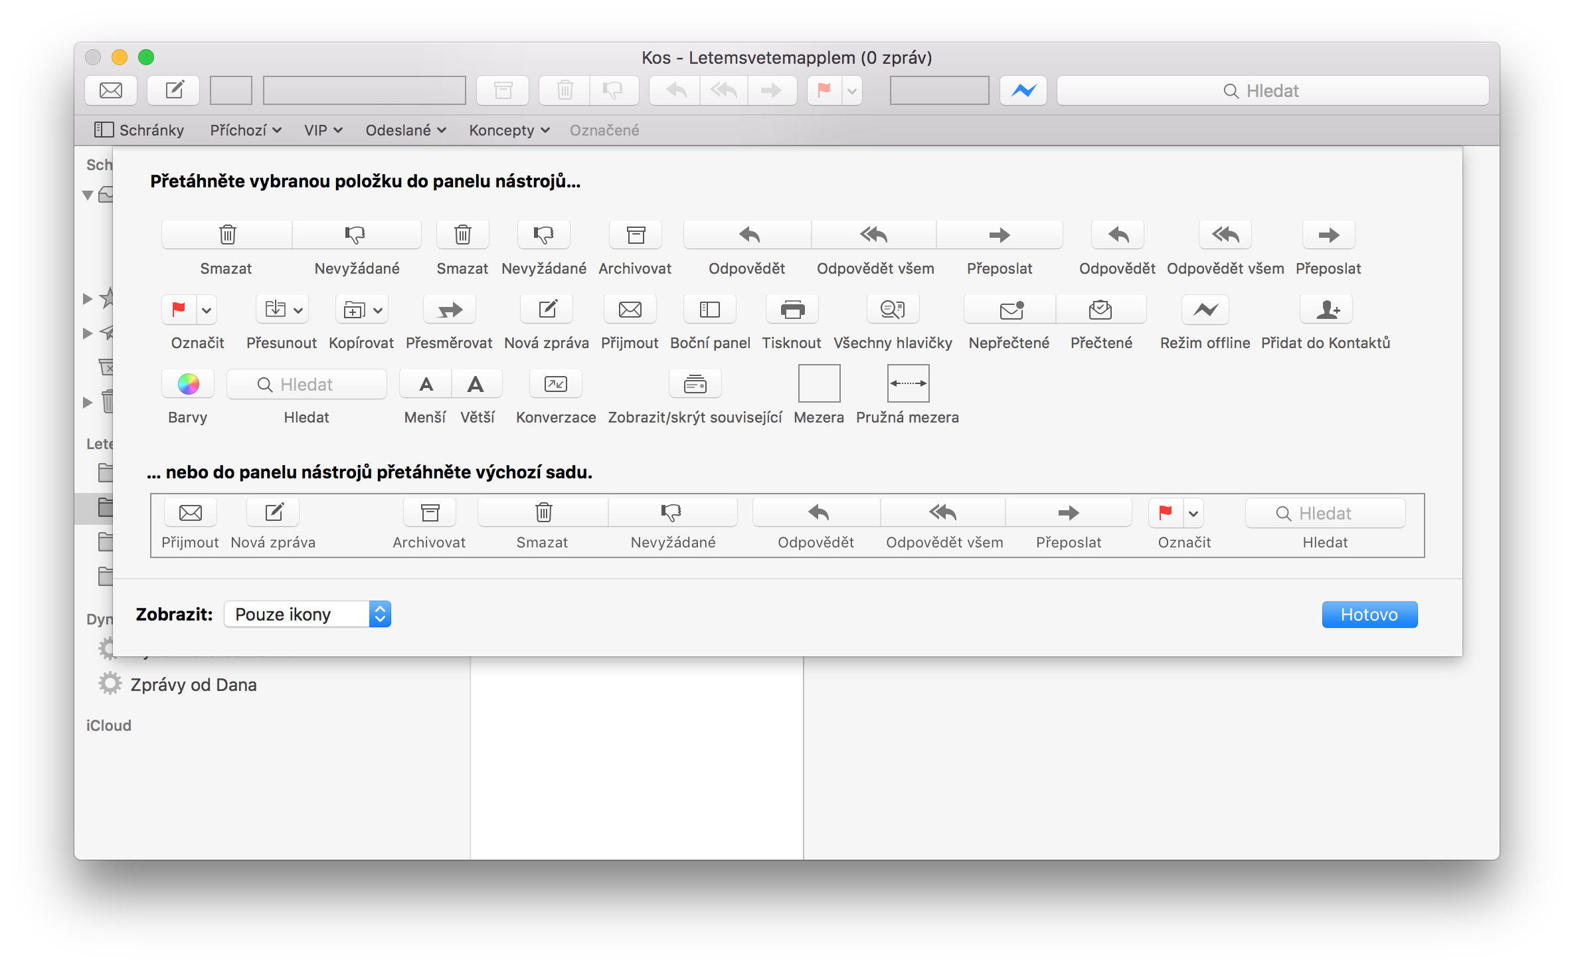Click the Print (Tisknout) icon
The height and width of the screenshot is (966, 1574).
click(x=792, y=310)
